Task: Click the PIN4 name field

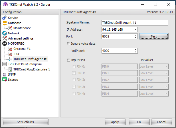Action: click(120, 94)
